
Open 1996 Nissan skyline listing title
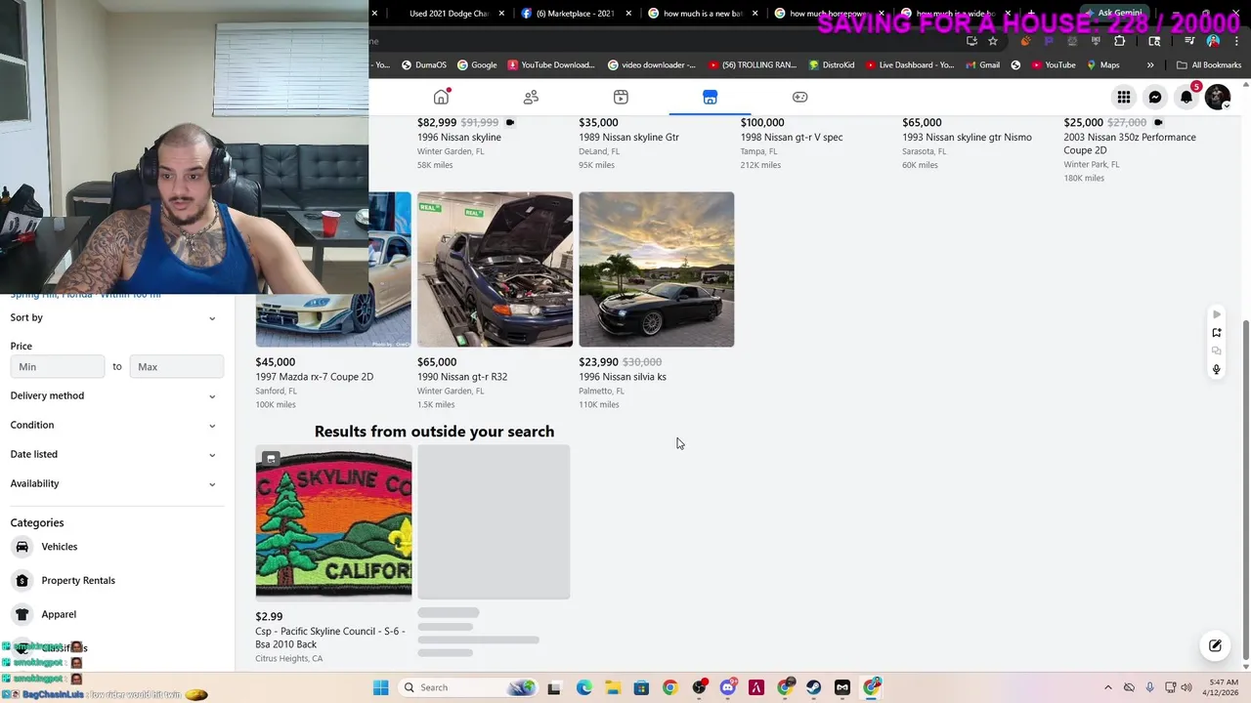point(459,138)
